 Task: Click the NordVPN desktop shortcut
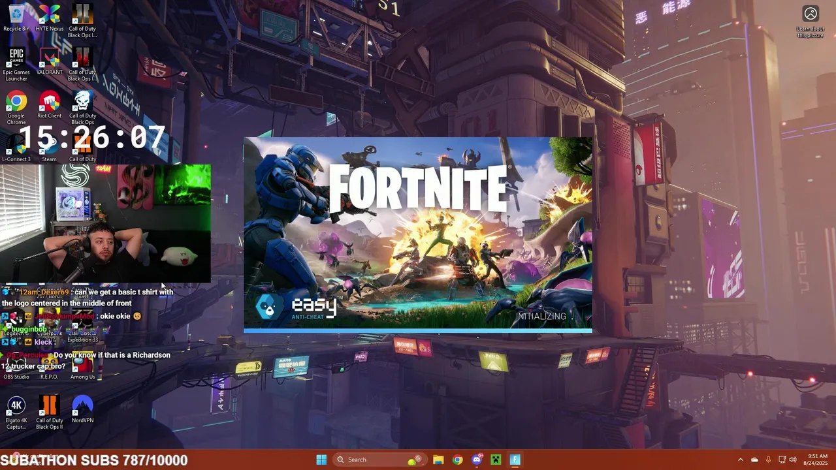(82, 410)
